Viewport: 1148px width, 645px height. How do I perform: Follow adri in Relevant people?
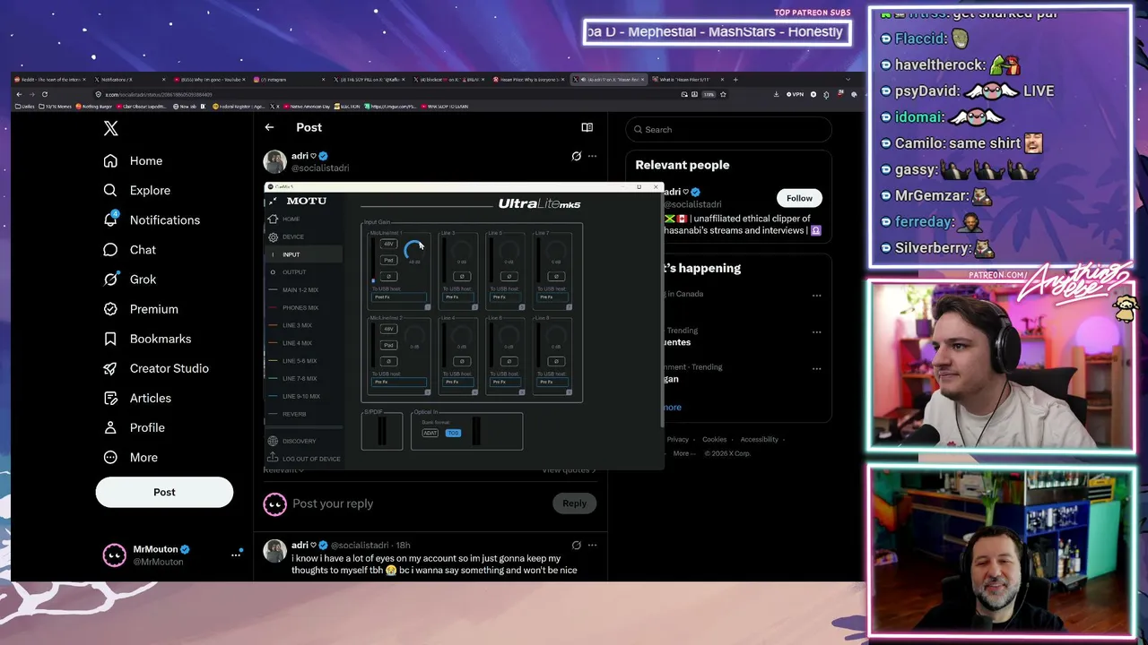[x=799, y=198]
